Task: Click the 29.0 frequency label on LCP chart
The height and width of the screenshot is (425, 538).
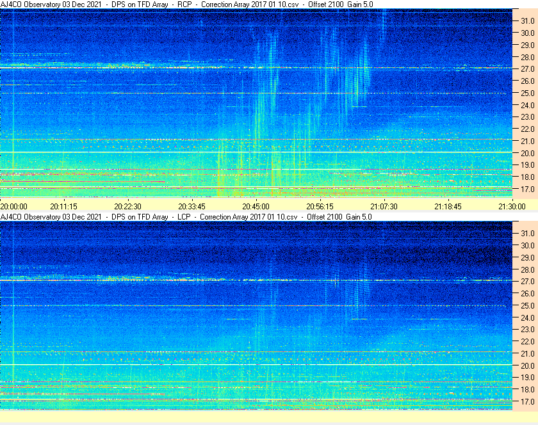Action: [528, 257]
